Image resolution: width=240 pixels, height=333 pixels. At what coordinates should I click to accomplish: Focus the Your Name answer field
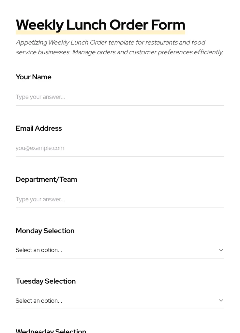click(x=120, y=97)
